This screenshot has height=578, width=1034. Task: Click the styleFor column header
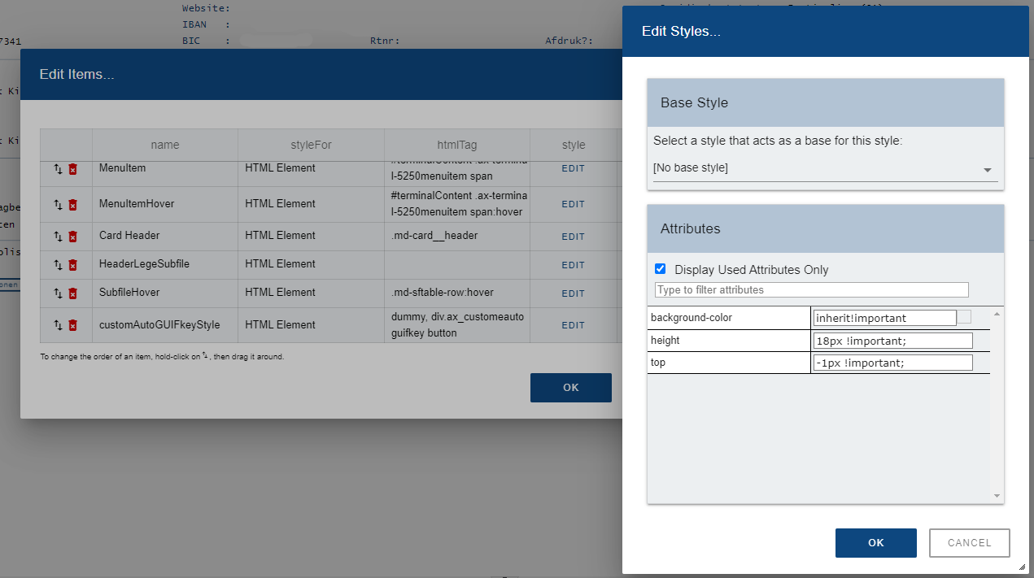click(x=312, y=145)
